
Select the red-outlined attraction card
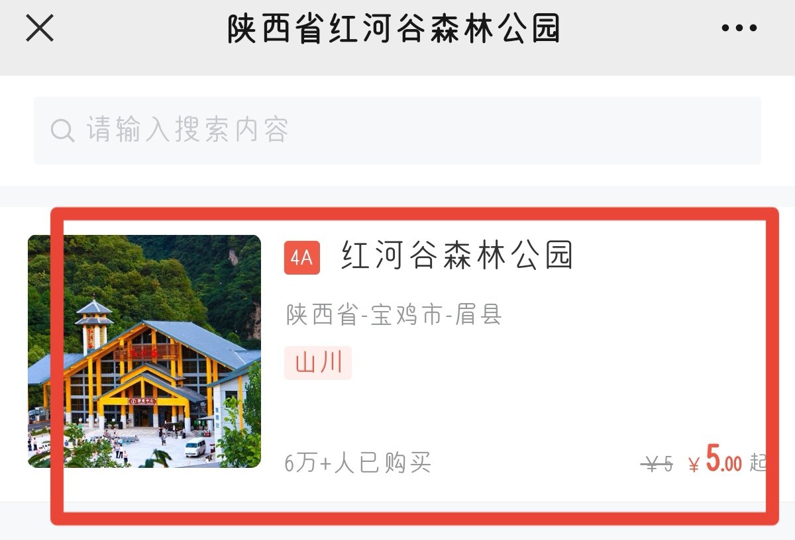pos(415,366)
